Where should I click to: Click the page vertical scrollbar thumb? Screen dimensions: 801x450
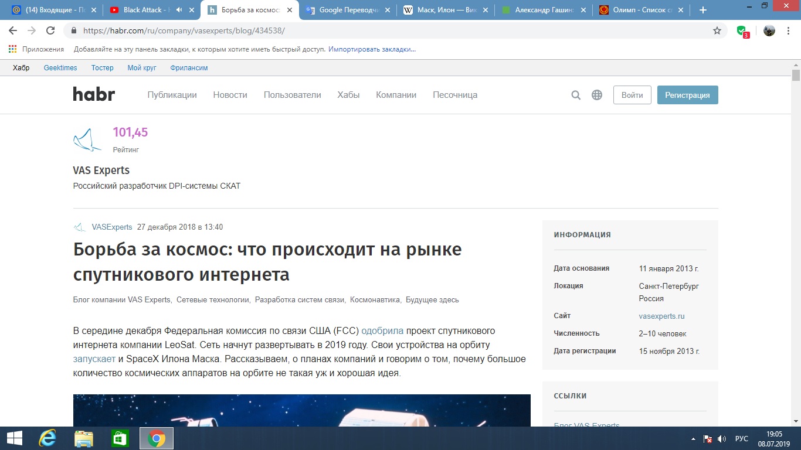(x=796, y=75)
